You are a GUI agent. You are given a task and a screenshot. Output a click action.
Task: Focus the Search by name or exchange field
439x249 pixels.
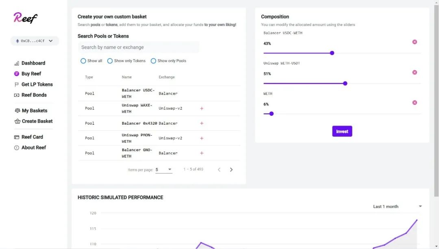tap(138, 47)
